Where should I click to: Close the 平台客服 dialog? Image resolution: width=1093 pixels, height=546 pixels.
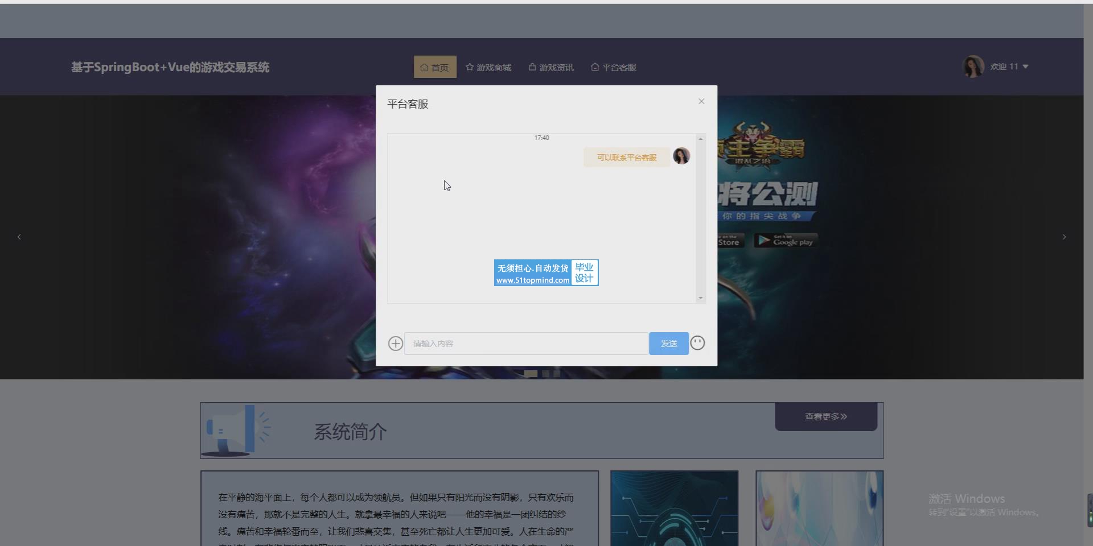click(x=701, y=101)
